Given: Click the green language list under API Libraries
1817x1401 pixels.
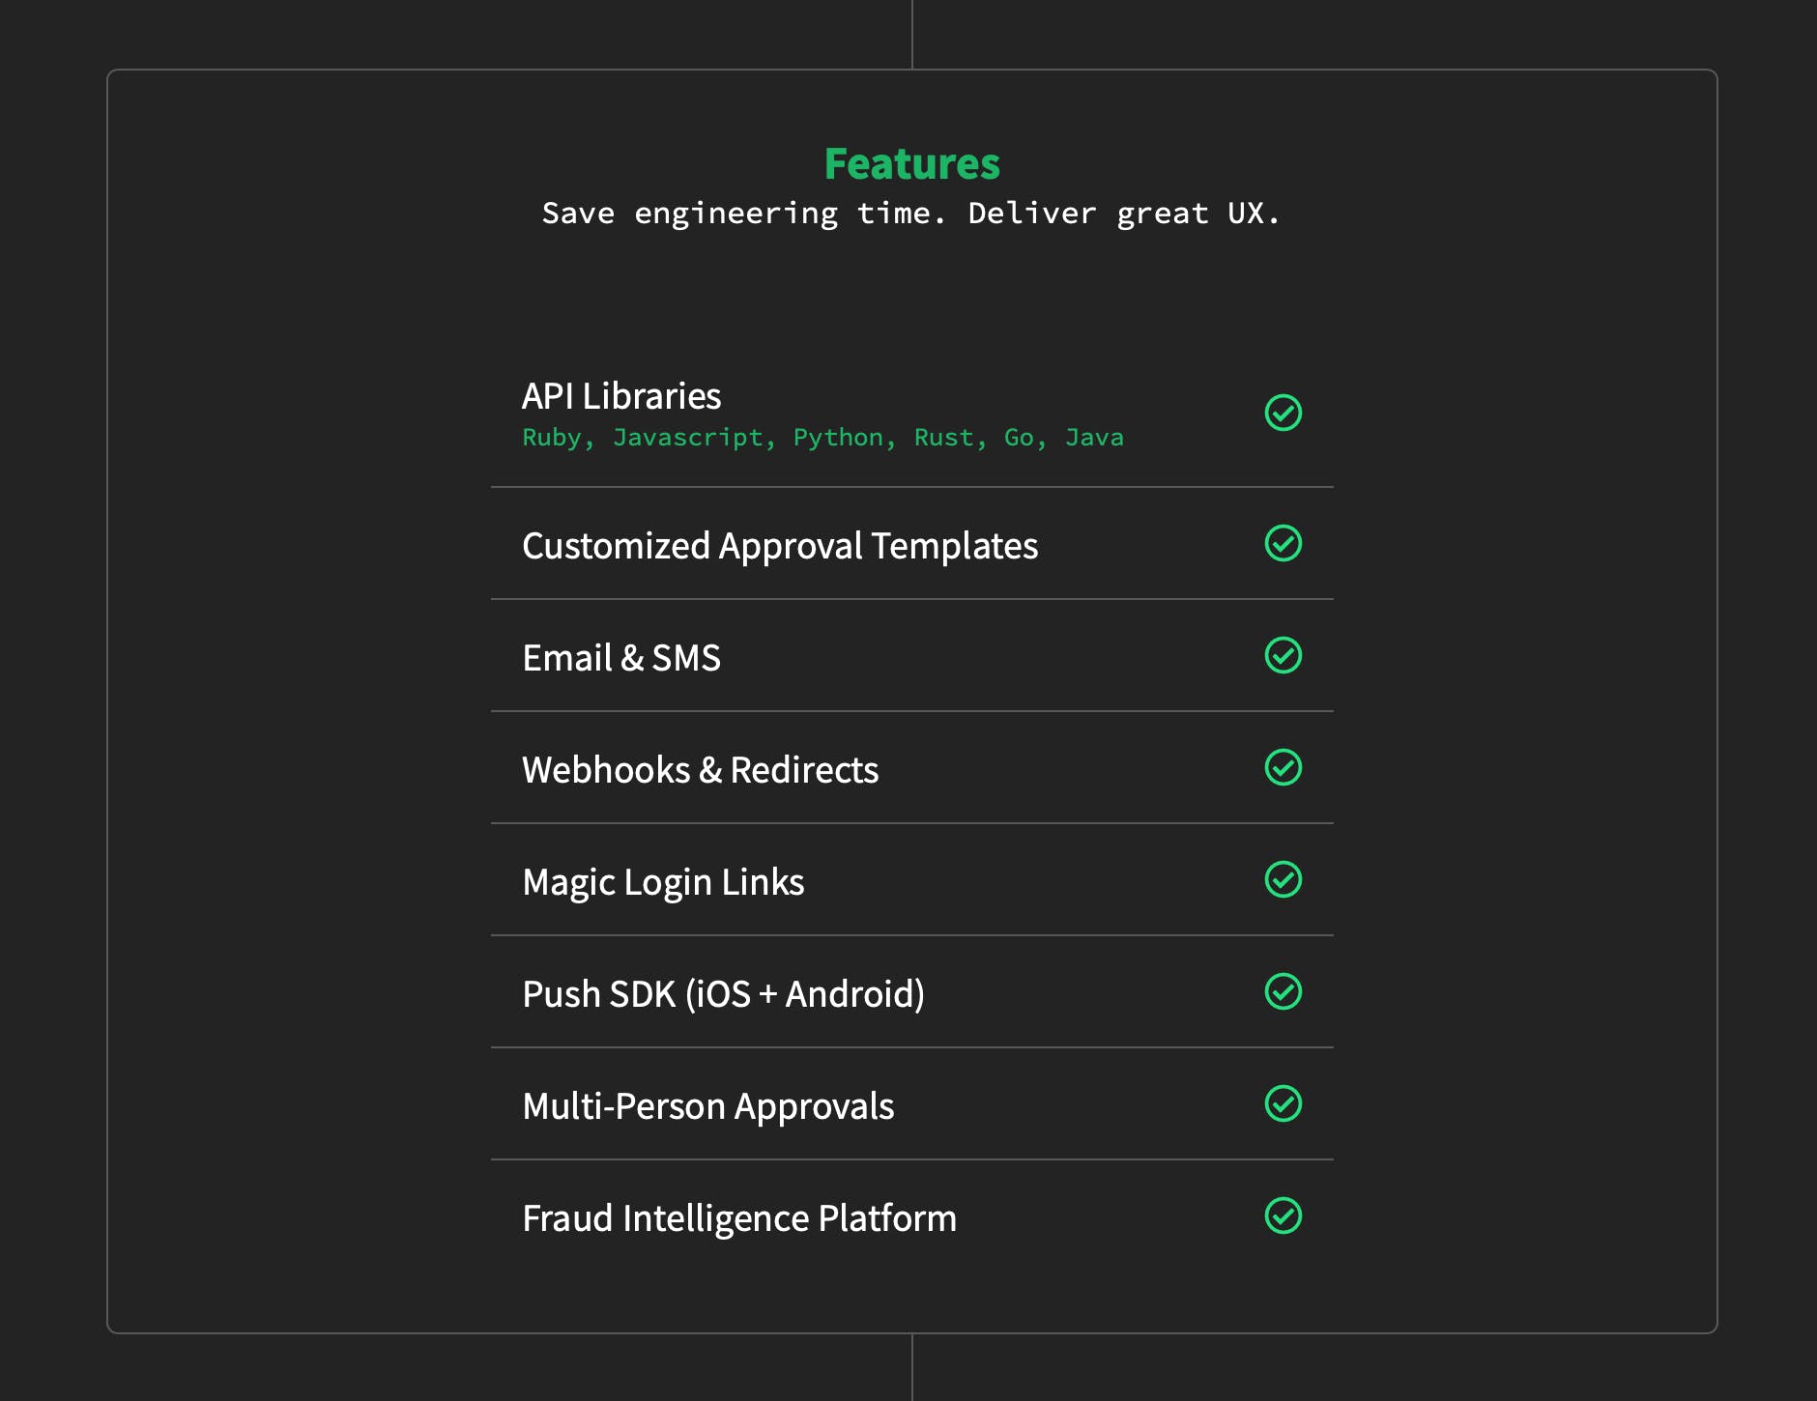Looking at the screenshot, I should [x=822, y=438].
